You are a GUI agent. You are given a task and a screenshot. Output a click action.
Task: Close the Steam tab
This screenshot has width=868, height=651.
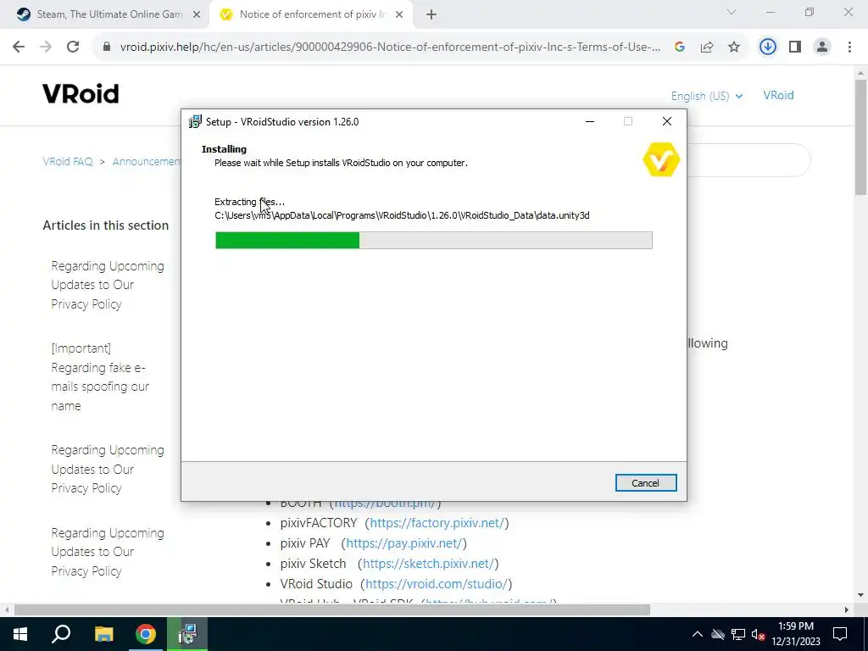tap(197, 15)
